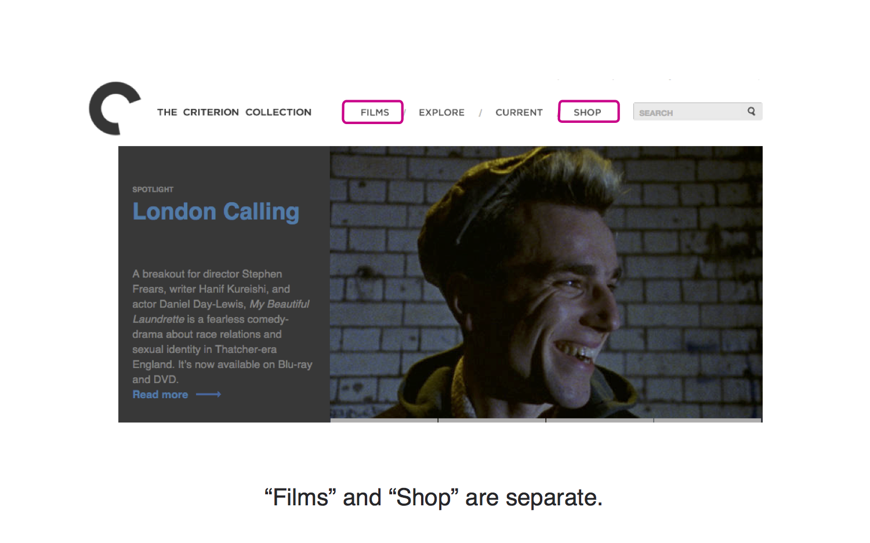Click the search magnifying glass icon
Image resolution: width=870 pixels, height=543 pixels.
pos(751,111)
